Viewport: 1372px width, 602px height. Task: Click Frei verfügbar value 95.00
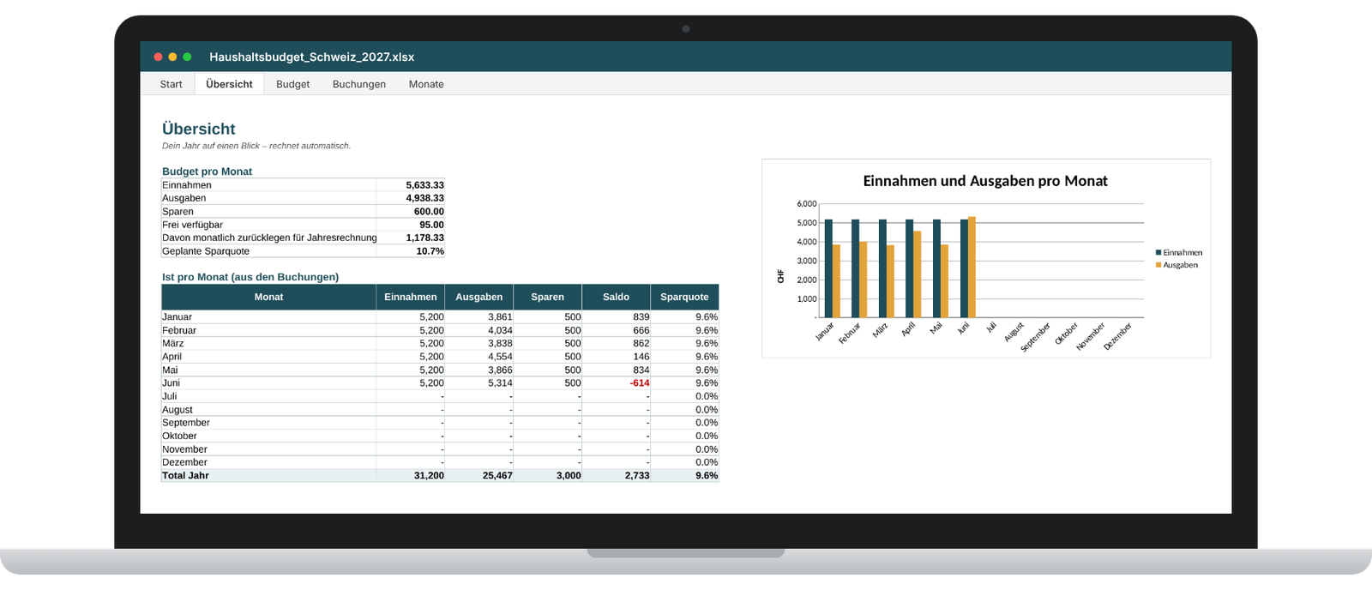coord(432,225)
